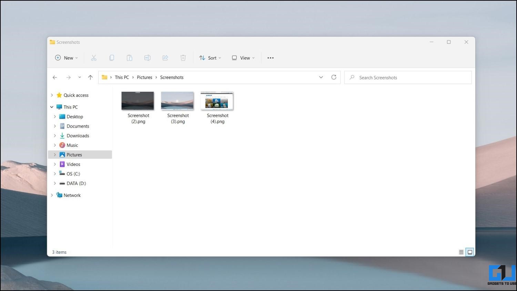Click the Network icon in sidebar

[x=59, y=195]
